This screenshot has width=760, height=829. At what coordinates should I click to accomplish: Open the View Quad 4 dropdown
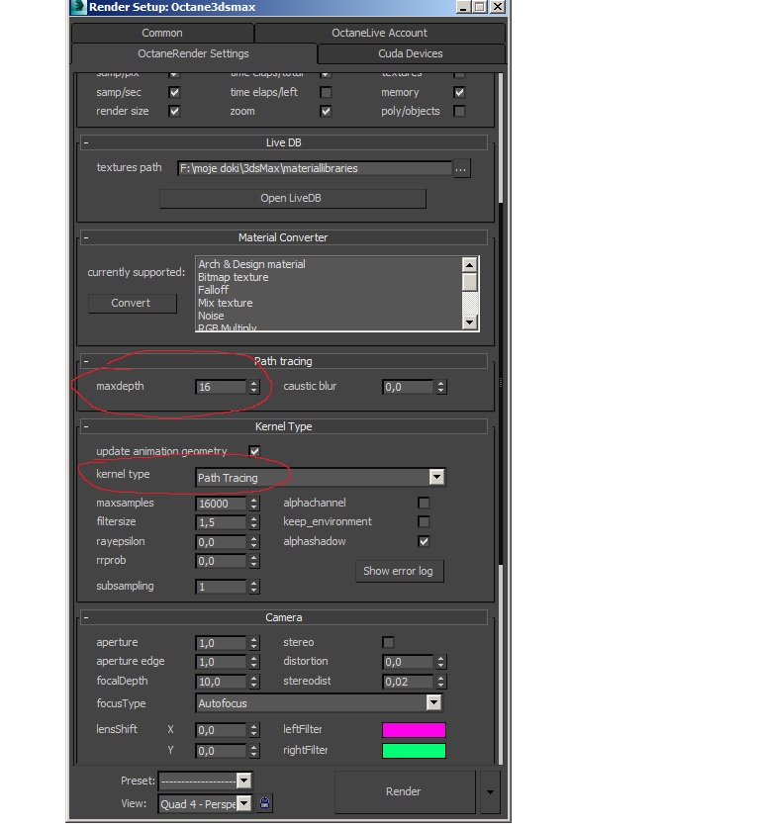click(x=243, y=803)
